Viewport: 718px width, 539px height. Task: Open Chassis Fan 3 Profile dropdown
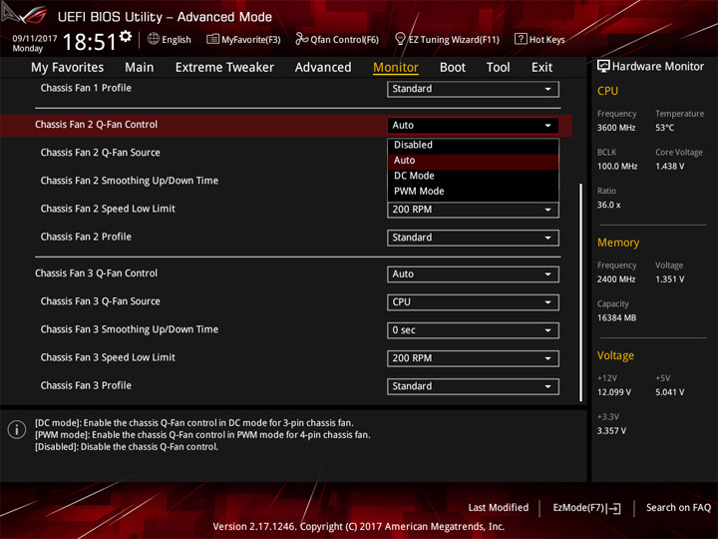(473, 386)
